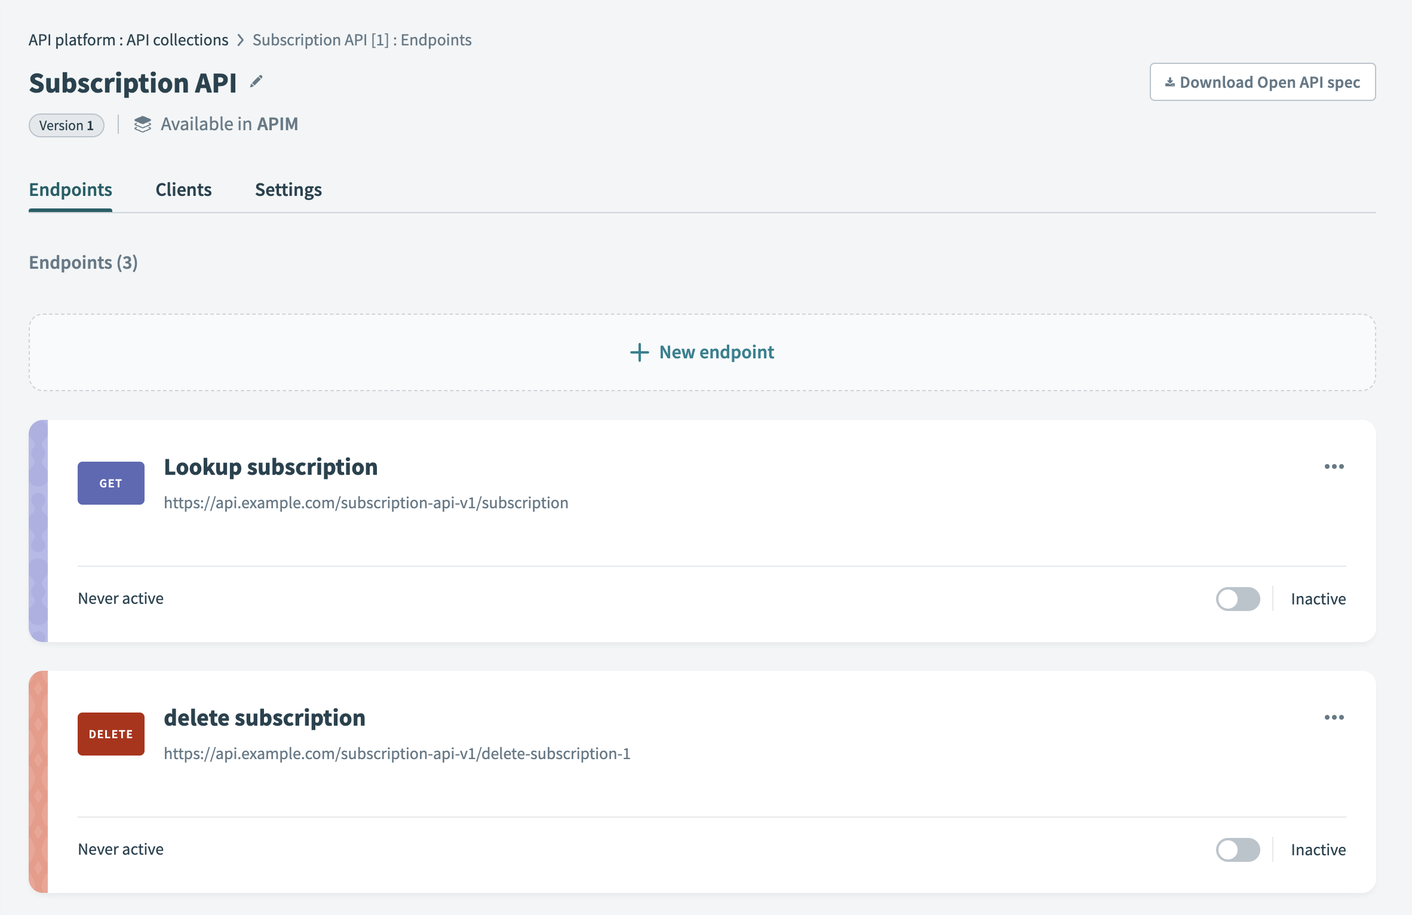
Task: Switch to the Clients tab
Action: 183,189
